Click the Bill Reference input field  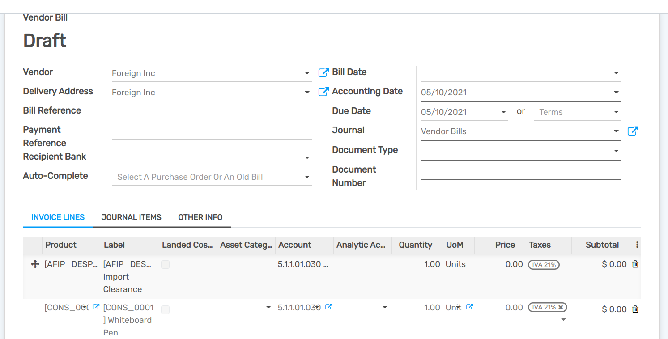pyautogui.click(x=211, y=111)
